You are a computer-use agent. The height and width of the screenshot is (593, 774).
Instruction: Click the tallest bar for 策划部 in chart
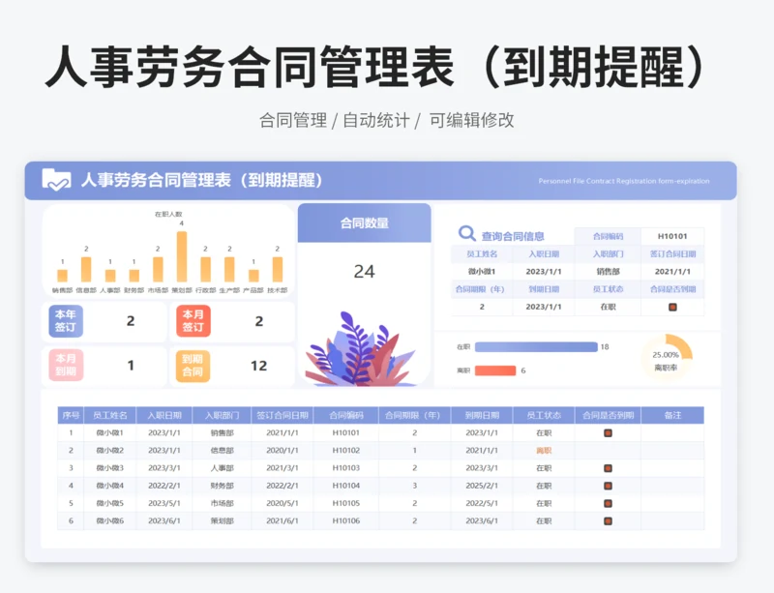pos(181,256)
